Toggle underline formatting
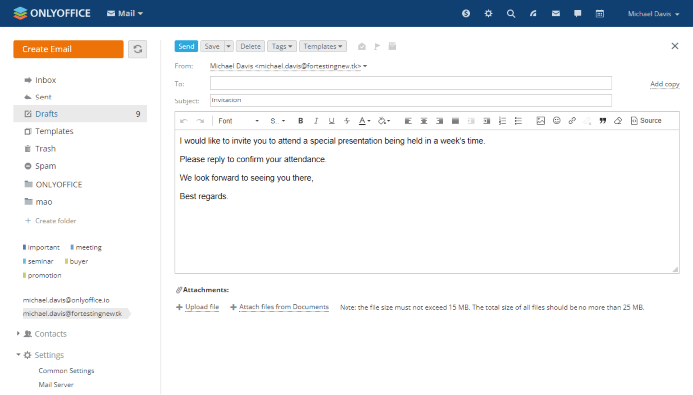The image size is (693, 395). pyautogui.click(x=331, y=121)
